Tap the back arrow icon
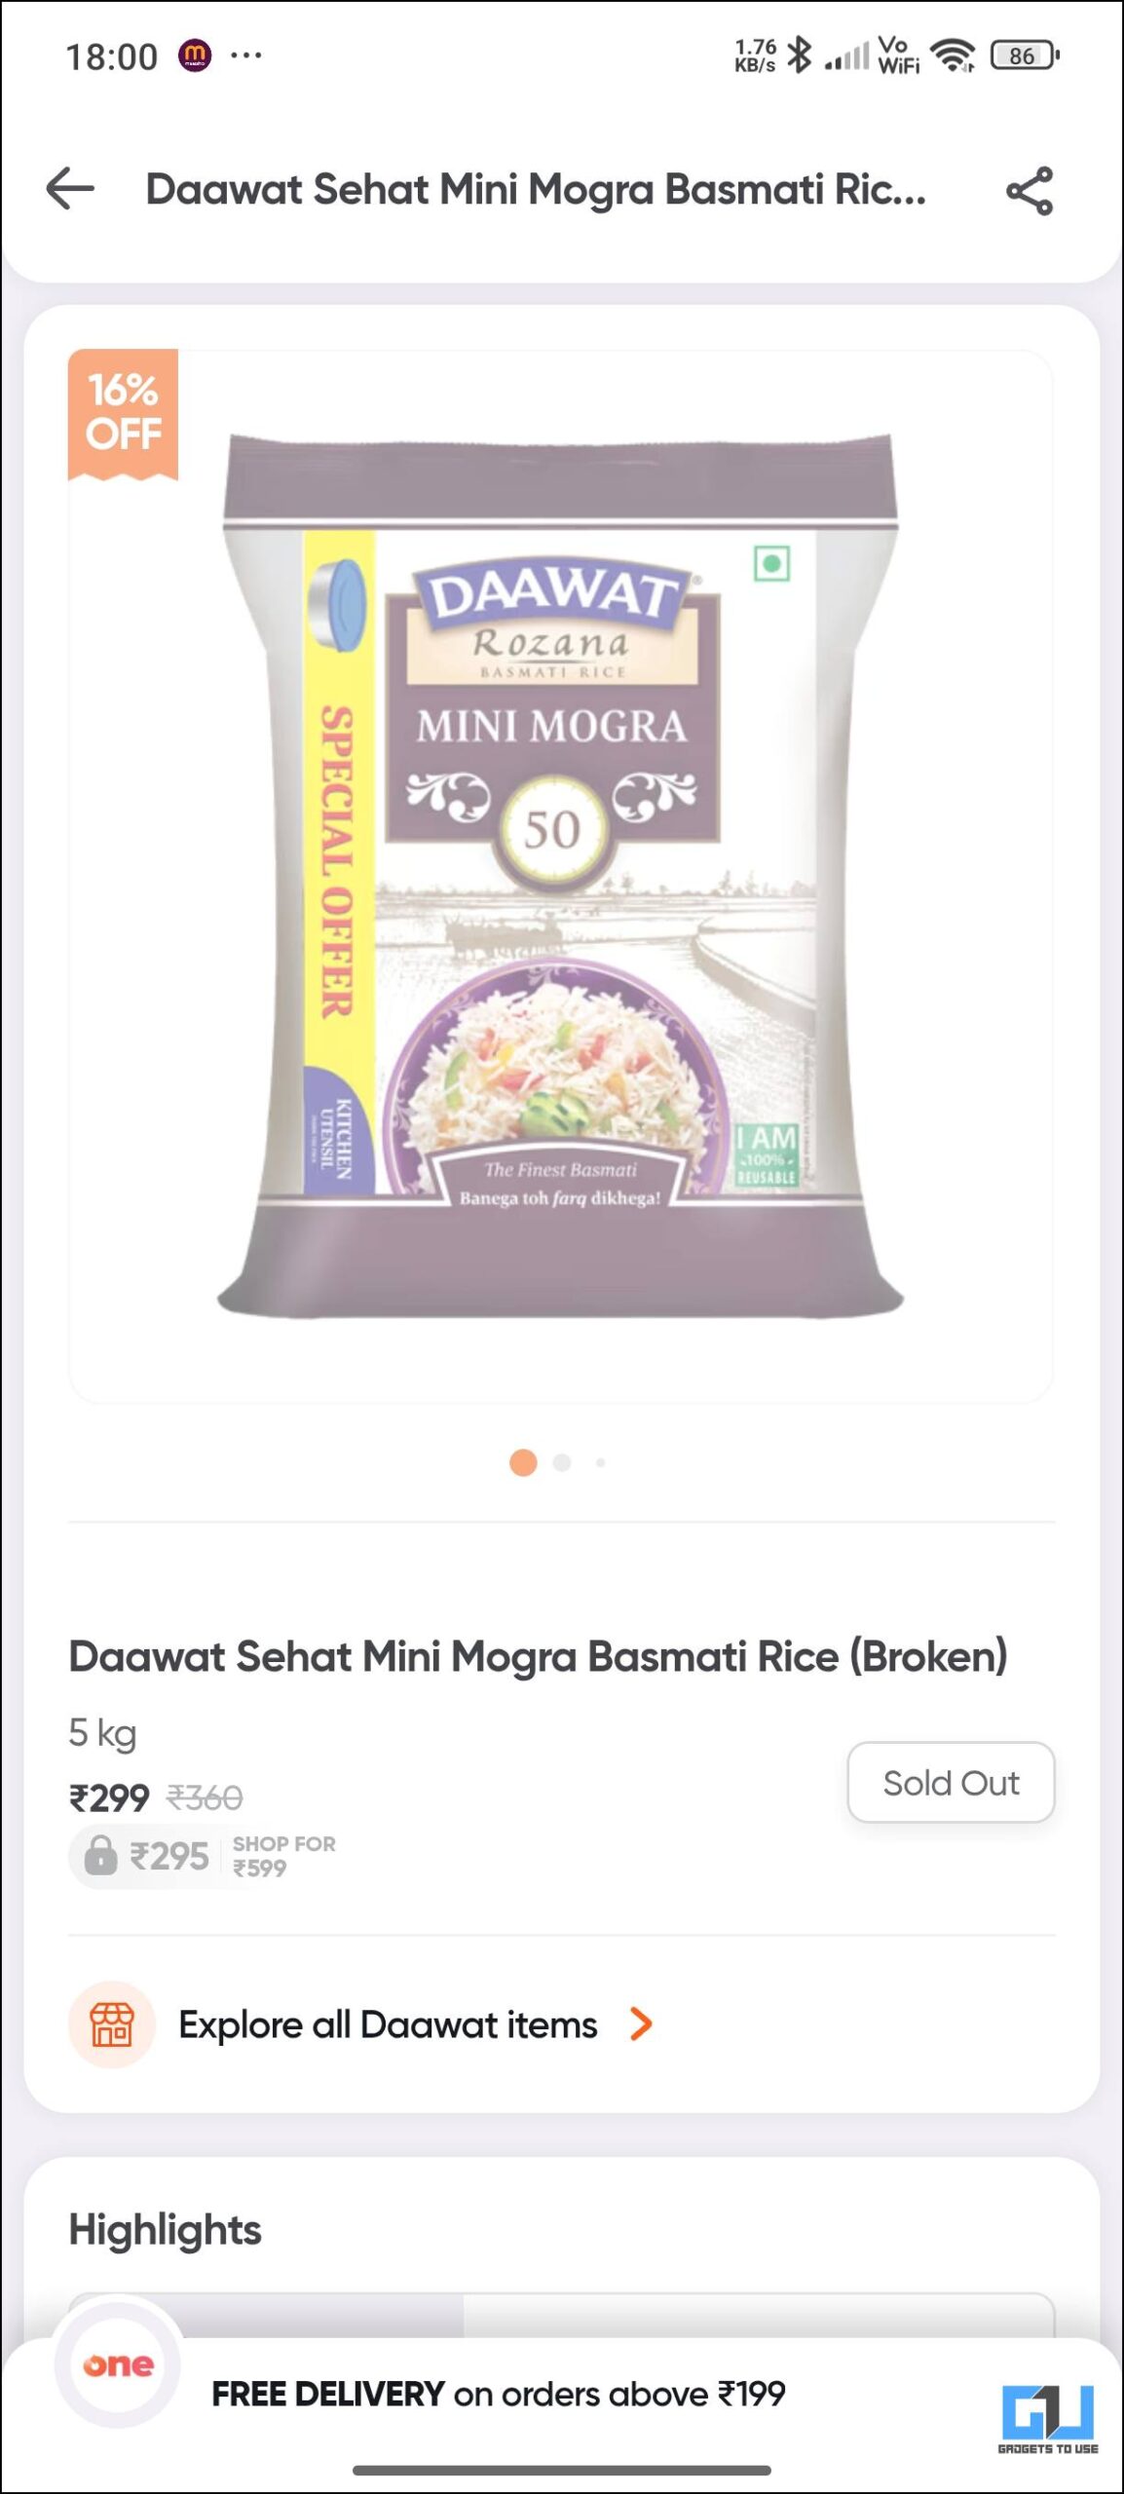 pyautogui.click(x=70, y=189)
